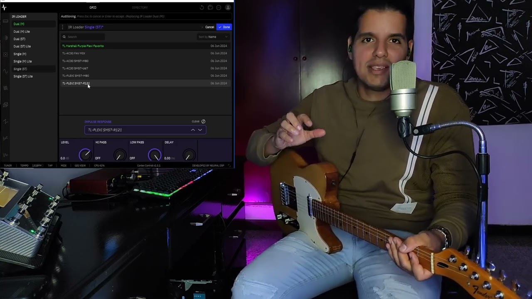Select the half-circle sidebar category icon
The image size is (532, 299).
coord(5,38)
